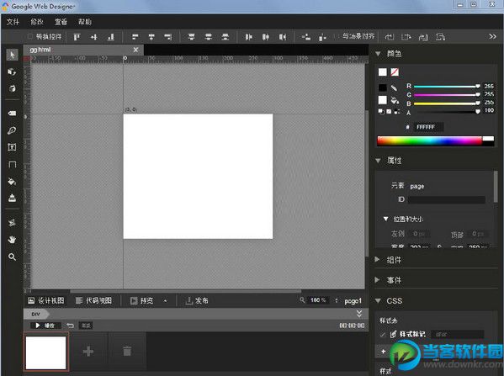Viewport: 504px width, 376px height.
Task: Toggle the 与场景对齐 checkbox
Action: tap(337, 36)
